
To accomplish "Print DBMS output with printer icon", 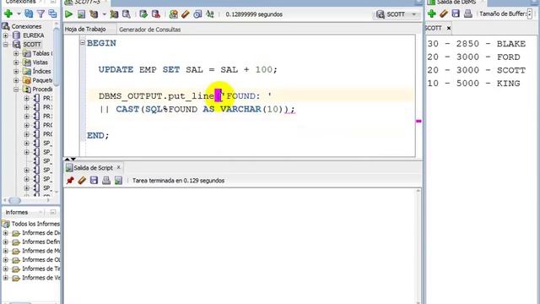I will coord(467,14).
